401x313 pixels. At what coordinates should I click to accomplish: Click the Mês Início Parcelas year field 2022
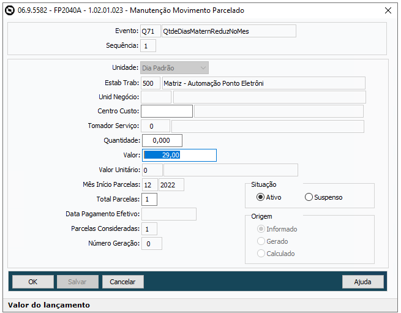pyautogui.click(x=171, y=185)
